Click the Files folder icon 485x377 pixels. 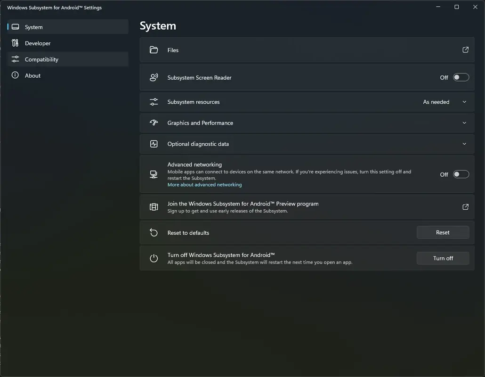[154, 49]
